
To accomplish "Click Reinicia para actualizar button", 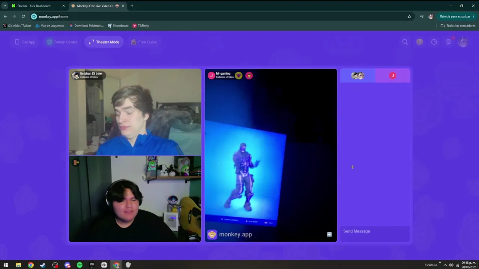I will [455, 16].
